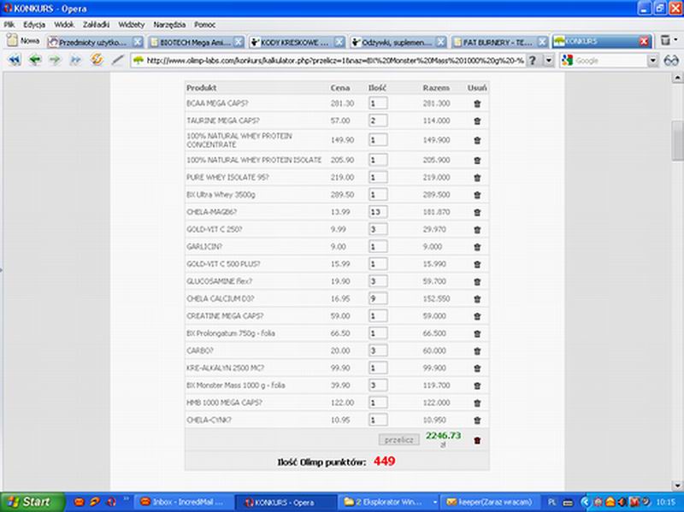Switch to the BIOTECH Mega Ami... tab

click(196, 42)
